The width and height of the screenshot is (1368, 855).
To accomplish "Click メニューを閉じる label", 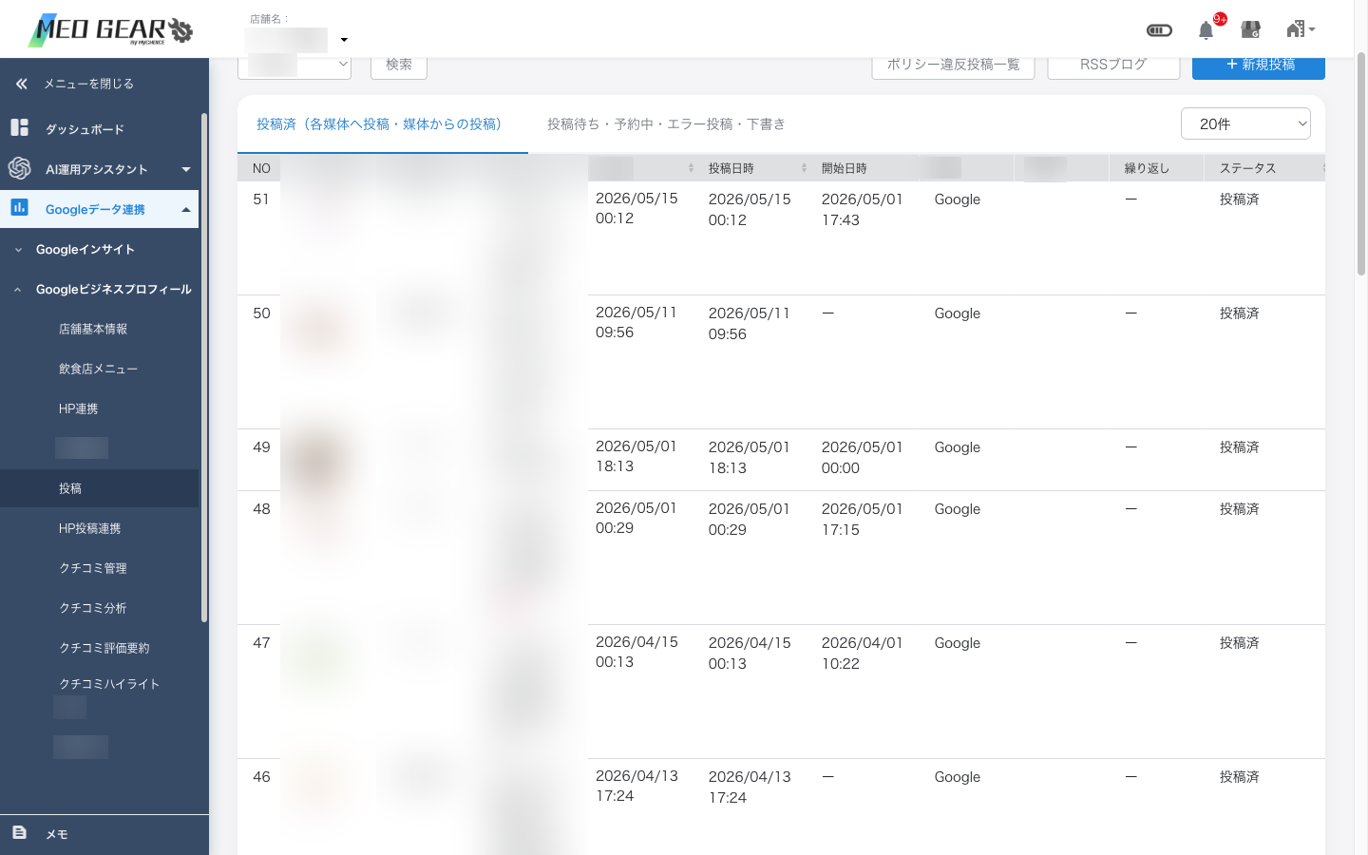I will pyautogui.click(x=88, y=84).
